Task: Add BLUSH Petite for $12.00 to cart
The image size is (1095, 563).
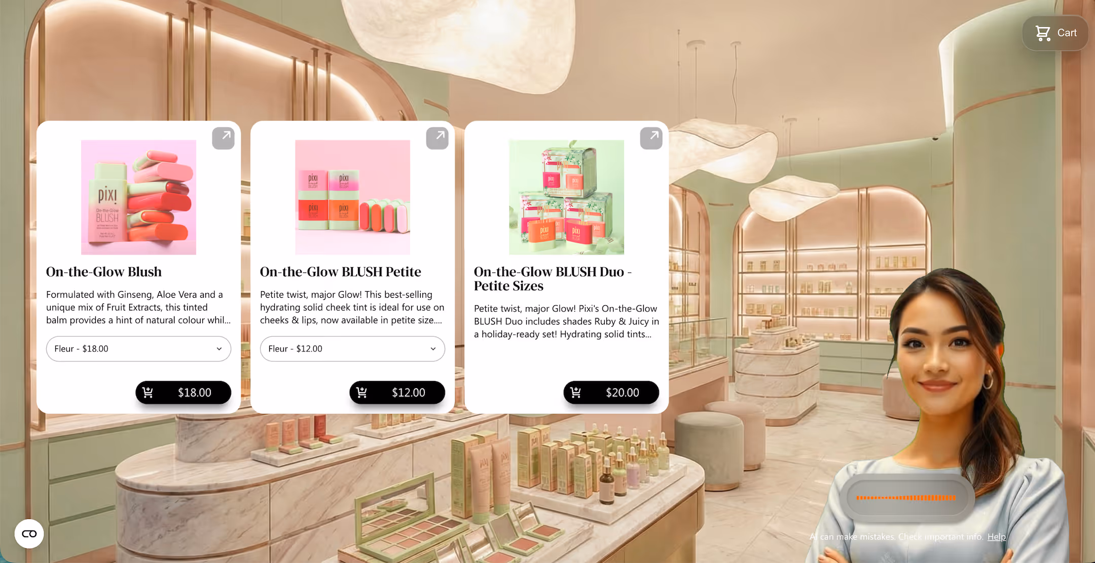Action: 397,393
